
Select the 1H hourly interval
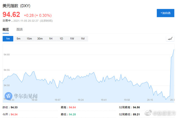(x=51, y=39)
